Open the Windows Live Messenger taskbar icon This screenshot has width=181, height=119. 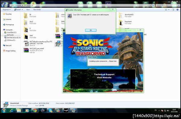coord(58,111)
